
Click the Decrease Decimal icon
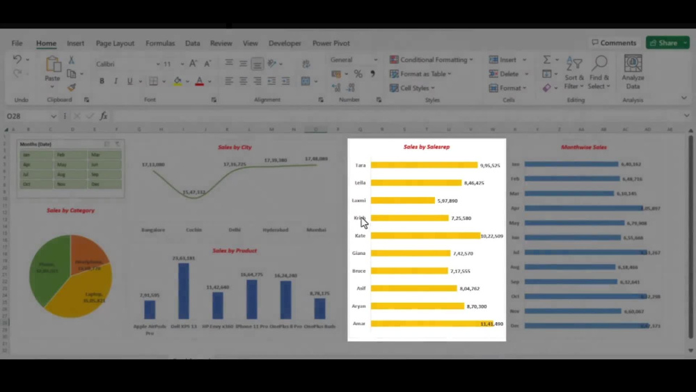351,88
